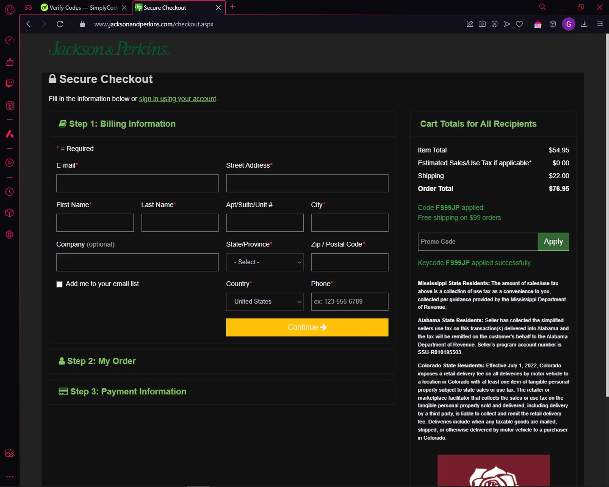Click the Promo Code input box
Viewport: 609px width, 487px height.
[478, 242]
